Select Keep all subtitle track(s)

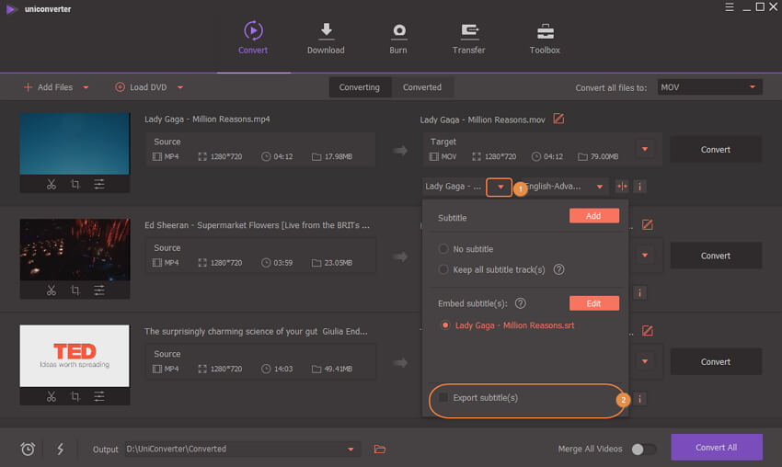(x=443, y=269)
